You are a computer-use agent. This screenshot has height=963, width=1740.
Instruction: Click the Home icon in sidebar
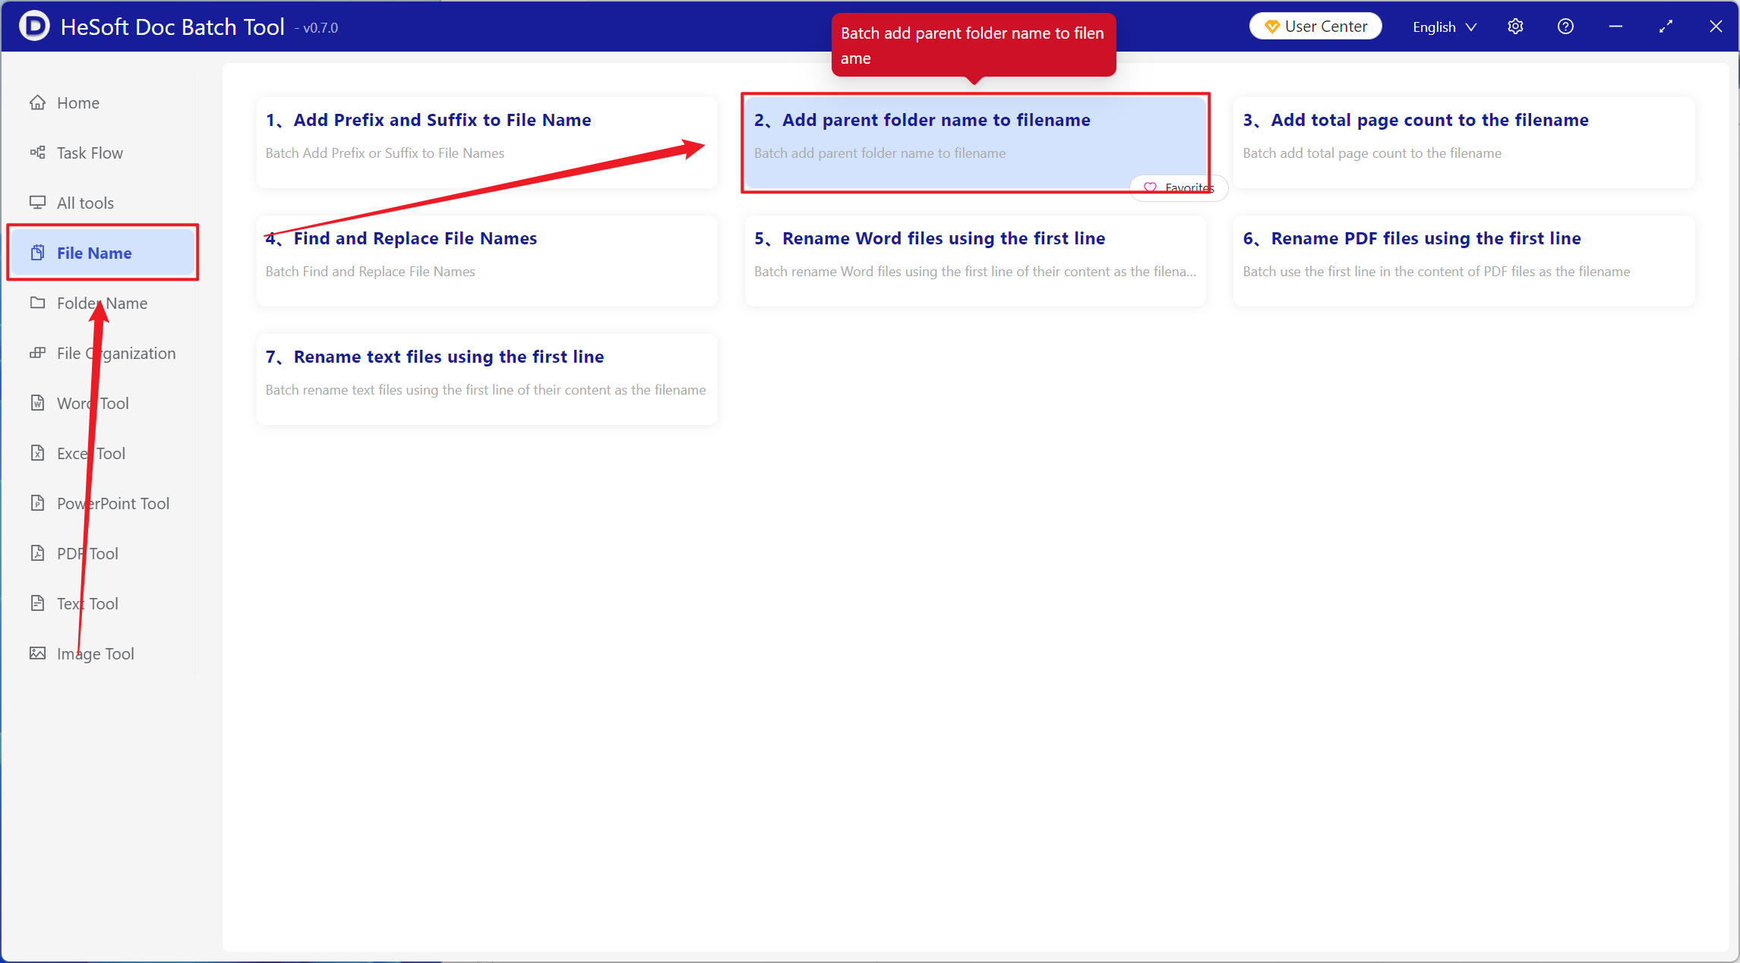(x=37, y=102)
